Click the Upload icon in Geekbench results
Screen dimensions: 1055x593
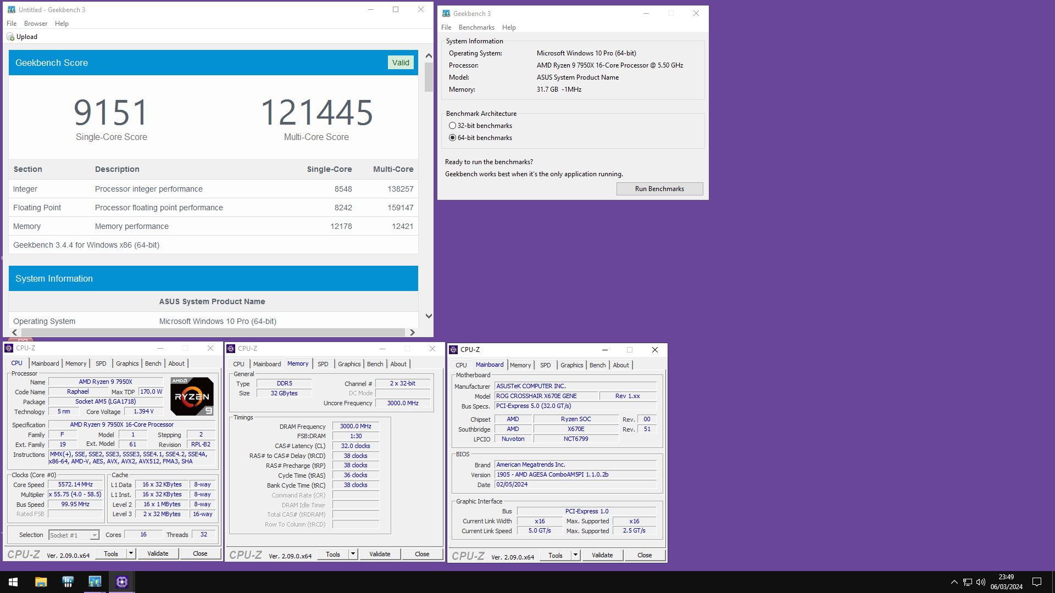pos(10,37)
